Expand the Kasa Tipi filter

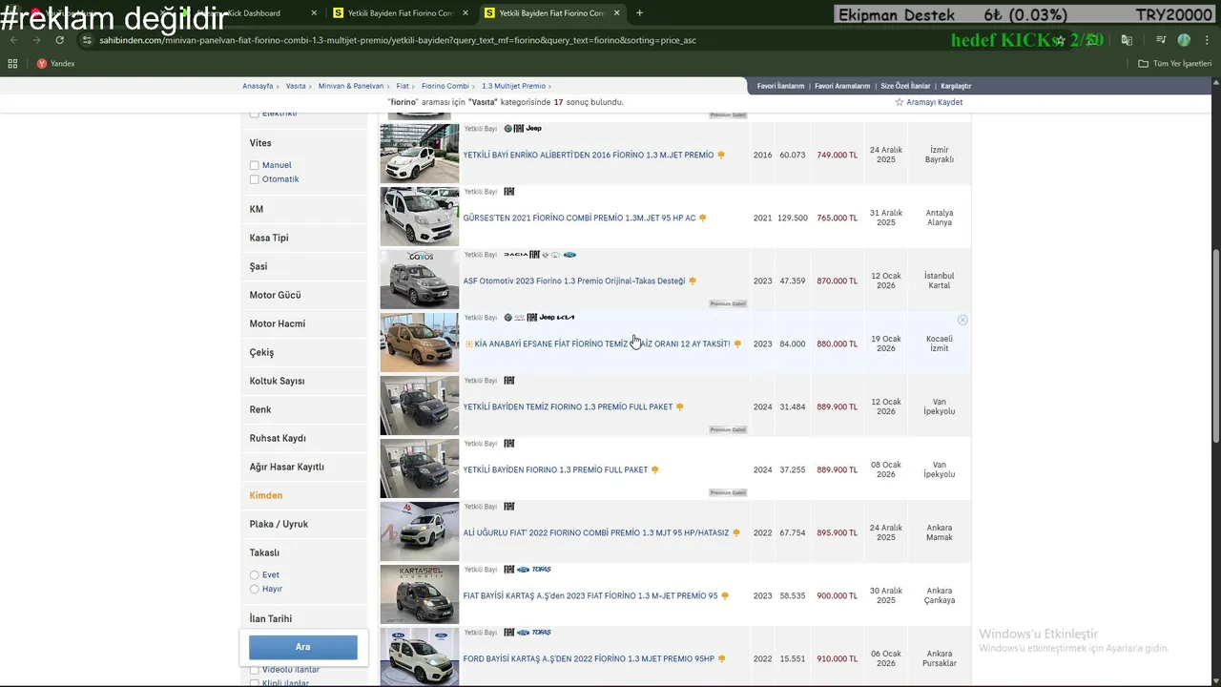pos(303,238)
